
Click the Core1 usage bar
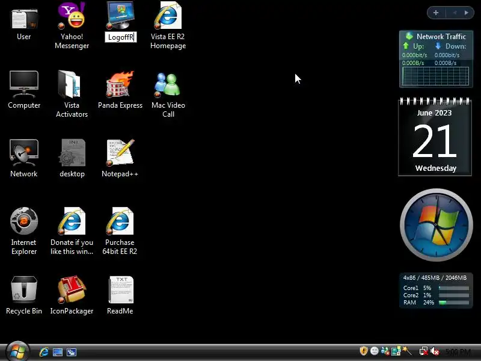(454, 288)
